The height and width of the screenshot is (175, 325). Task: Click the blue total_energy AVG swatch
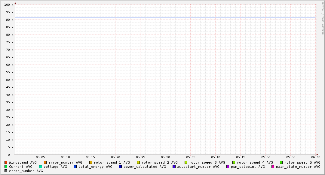75,167
